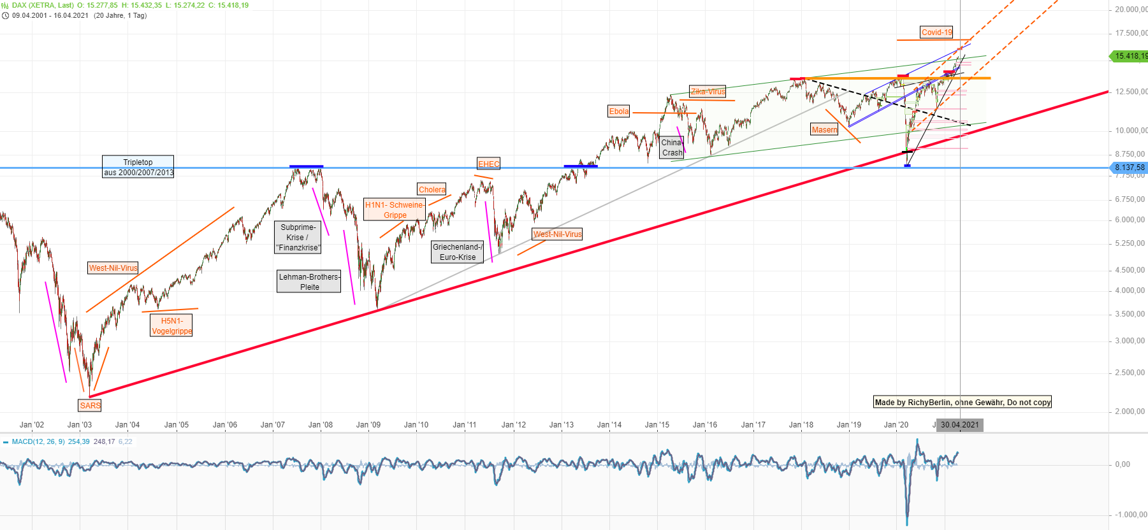Click the high value H: 15.432,35
Image resolution: width=1148 pixels, height=530 pixels.
(142, 5)
